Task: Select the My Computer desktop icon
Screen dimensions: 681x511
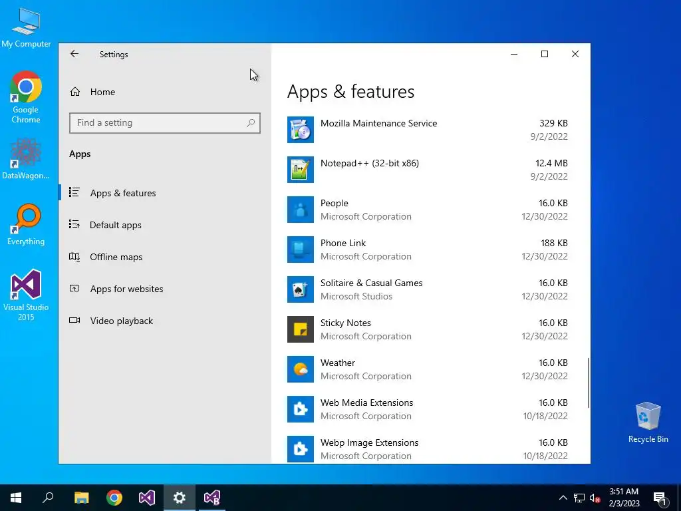Action: click(26, 27)
